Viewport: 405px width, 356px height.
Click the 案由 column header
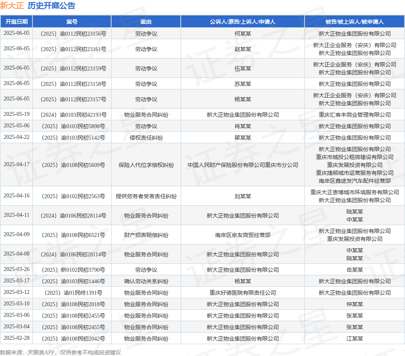coord(146,22)
